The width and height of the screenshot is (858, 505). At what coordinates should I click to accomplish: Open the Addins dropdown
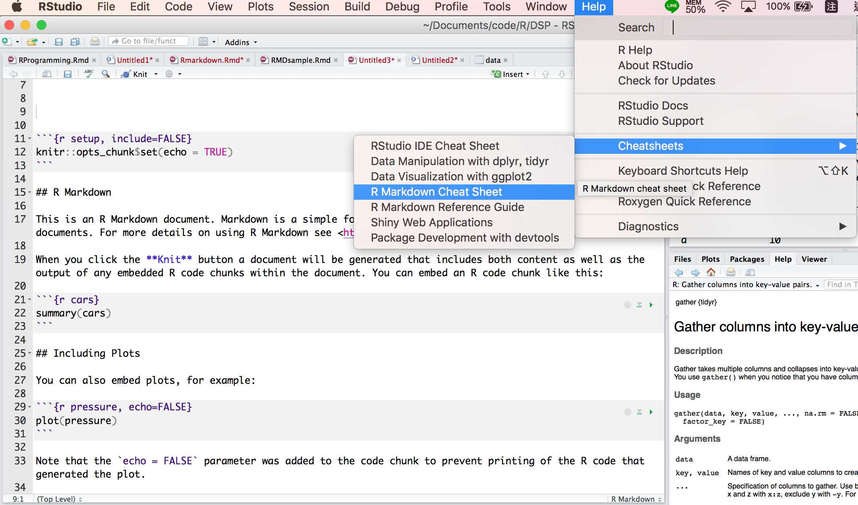(x=241, y=42)
